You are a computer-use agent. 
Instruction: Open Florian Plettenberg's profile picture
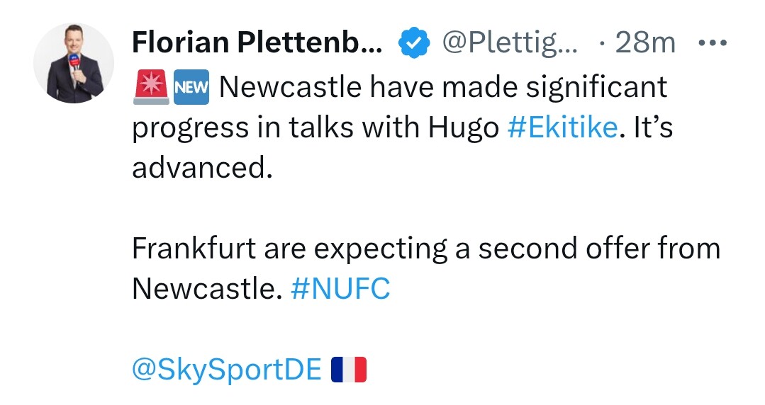pos(74,63)
